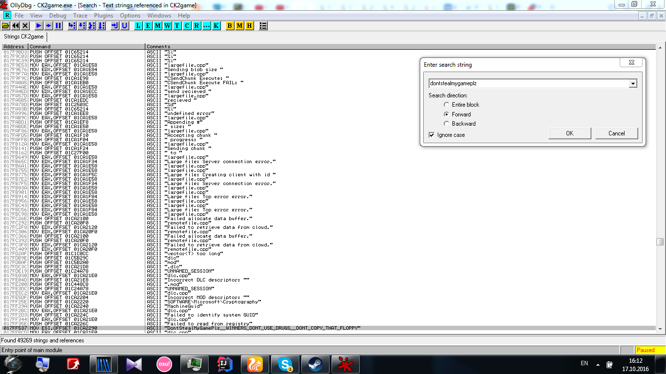The image size is (666, 374).
Task: Open Hardware breakpoints with yellow H icon
Action: [250, 26]
